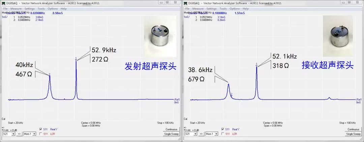Start Continuous sweep in right window
Image resolution: width=364 pixels, height=142 pixels.
click(353, 130)
